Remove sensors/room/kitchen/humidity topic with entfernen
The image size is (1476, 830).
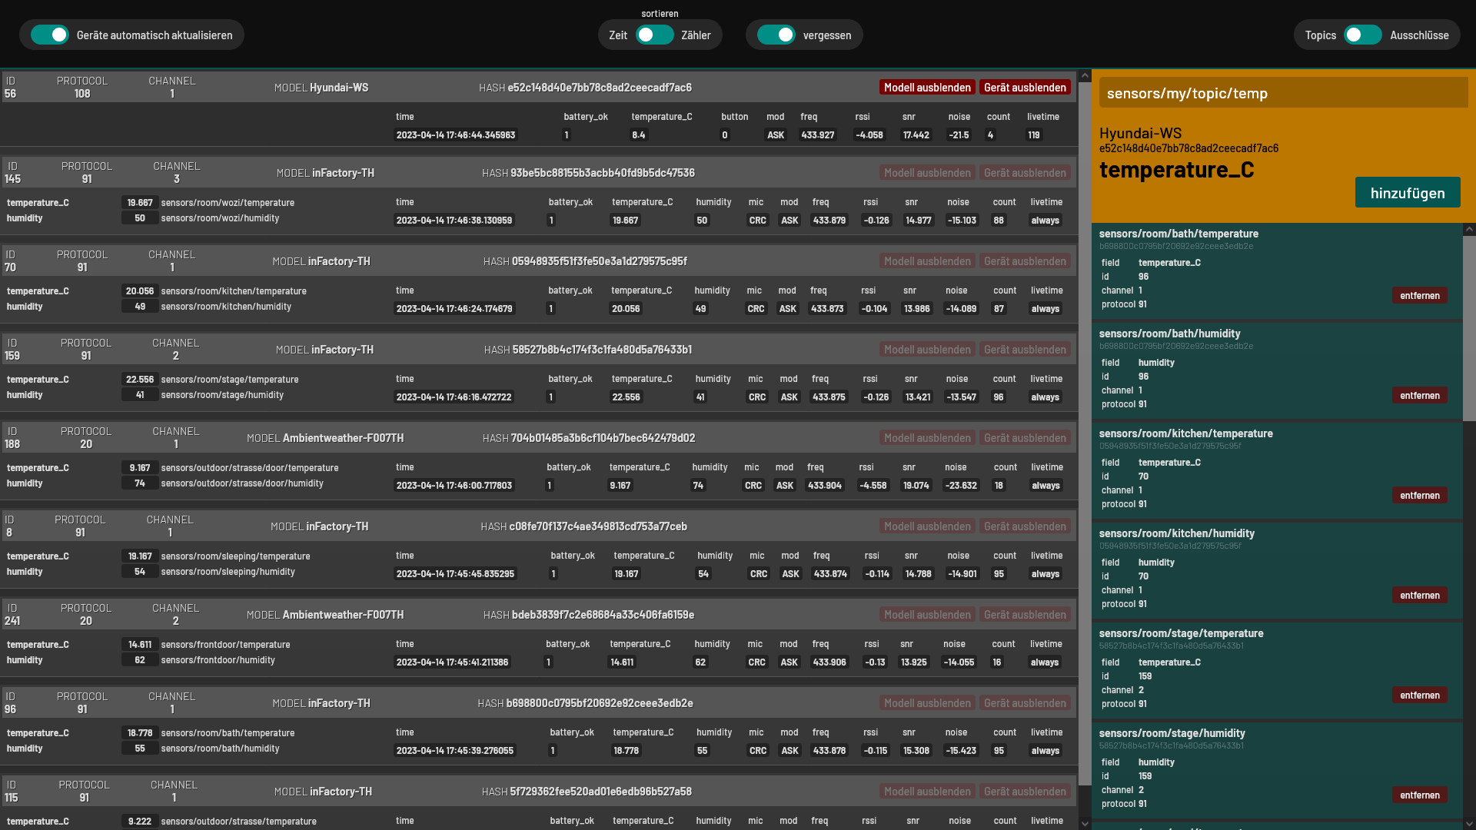point(1419,596)
